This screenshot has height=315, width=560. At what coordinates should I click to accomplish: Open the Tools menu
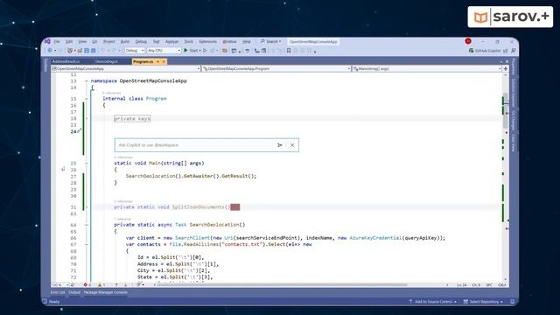(x=189, y=41)
